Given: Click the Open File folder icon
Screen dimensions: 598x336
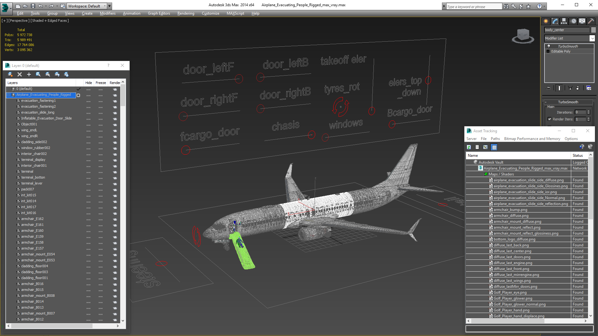Looking at the screenshot, I should (26, 6).
